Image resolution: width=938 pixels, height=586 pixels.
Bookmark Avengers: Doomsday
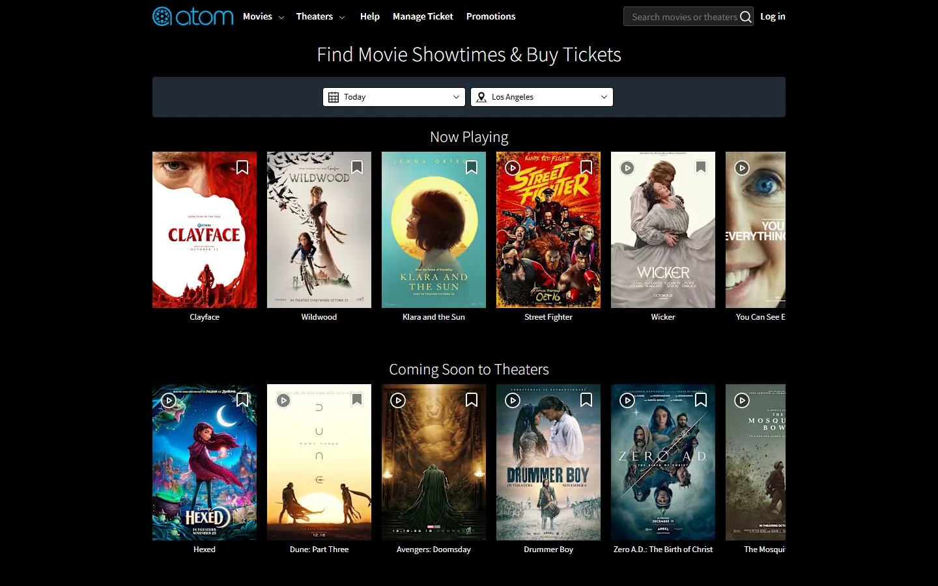point(472,400)
